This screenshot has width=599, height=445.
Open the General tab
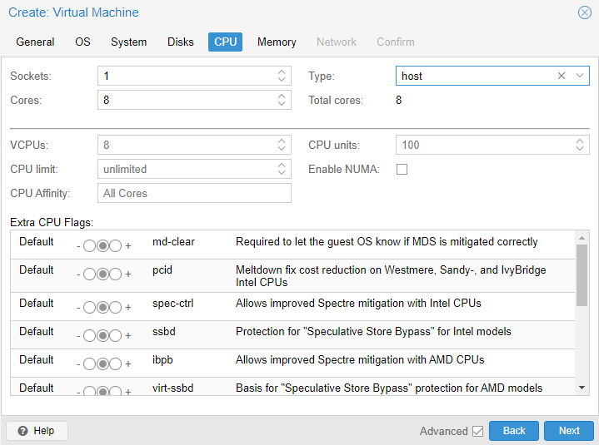(35, 42)
